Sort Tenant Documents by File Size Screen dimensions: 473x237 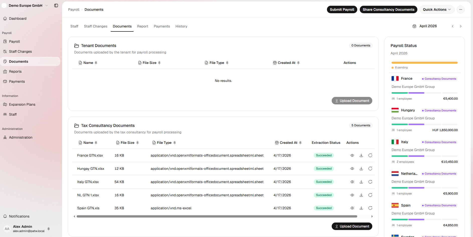pos(149,63)
